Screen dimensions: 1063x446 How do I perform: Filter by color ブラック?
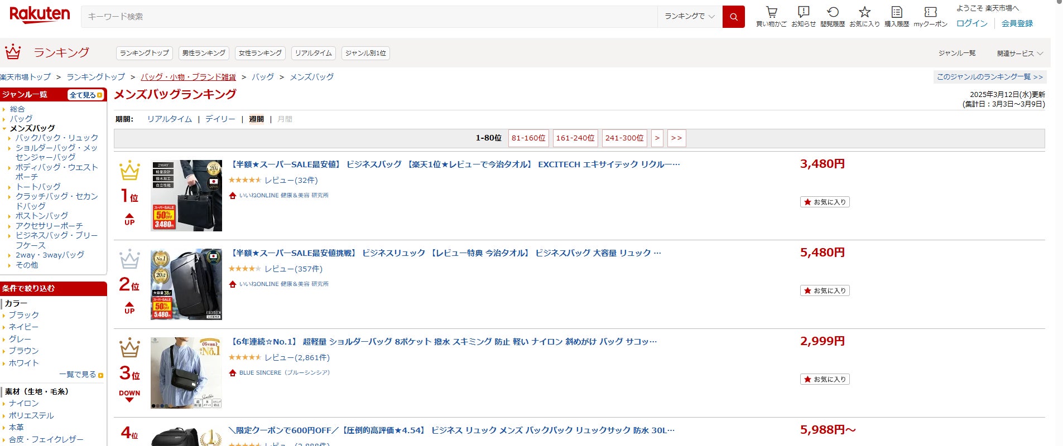coord(24,315)
